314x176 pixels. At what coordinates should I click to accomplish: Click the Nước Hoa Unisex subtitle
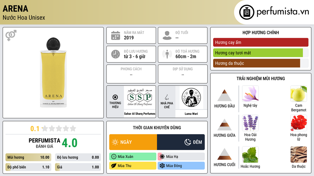pos(24,17)
